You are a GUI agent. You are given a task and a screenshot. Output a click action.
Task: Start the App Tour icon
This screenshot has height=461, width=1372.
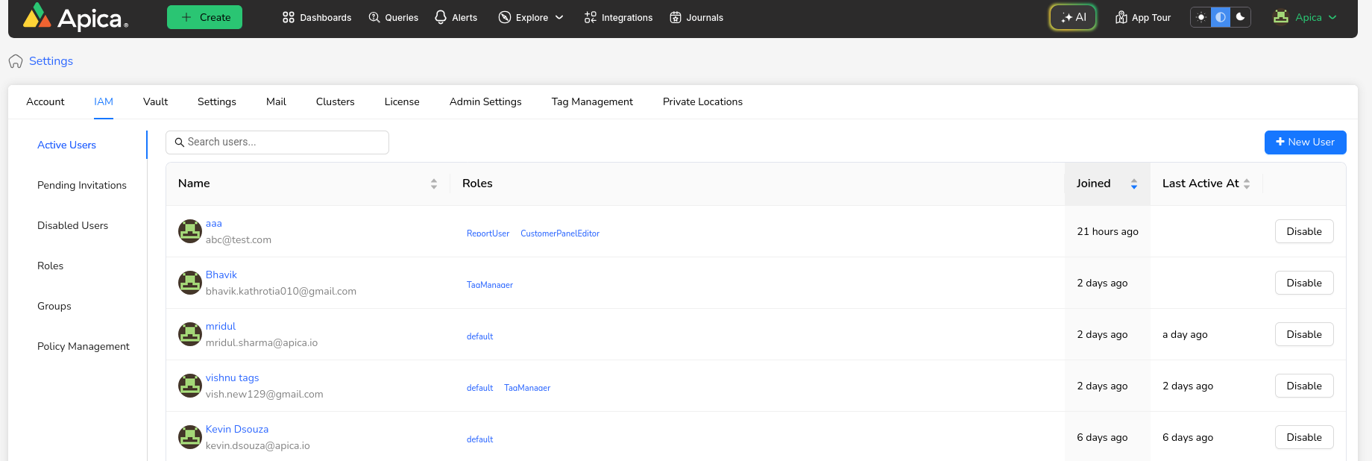click(1121, 17)
